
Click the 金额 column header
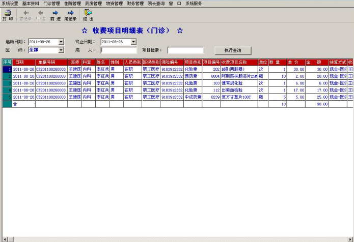click(x=317, y=62)
